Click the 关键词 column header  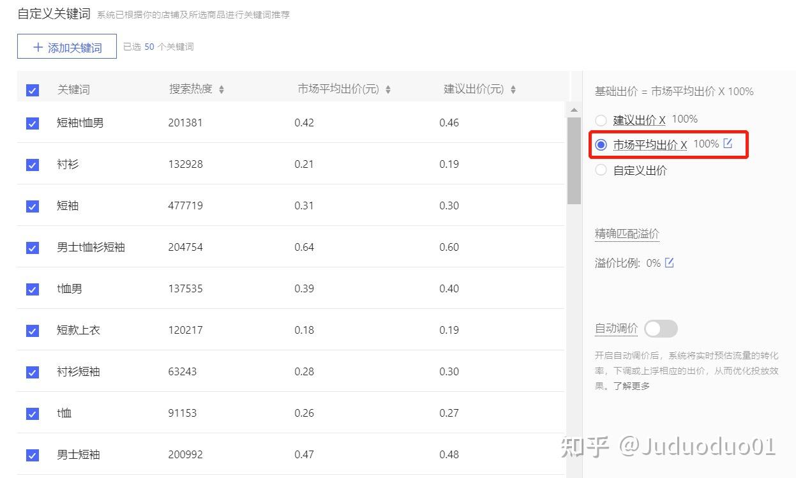73,89
